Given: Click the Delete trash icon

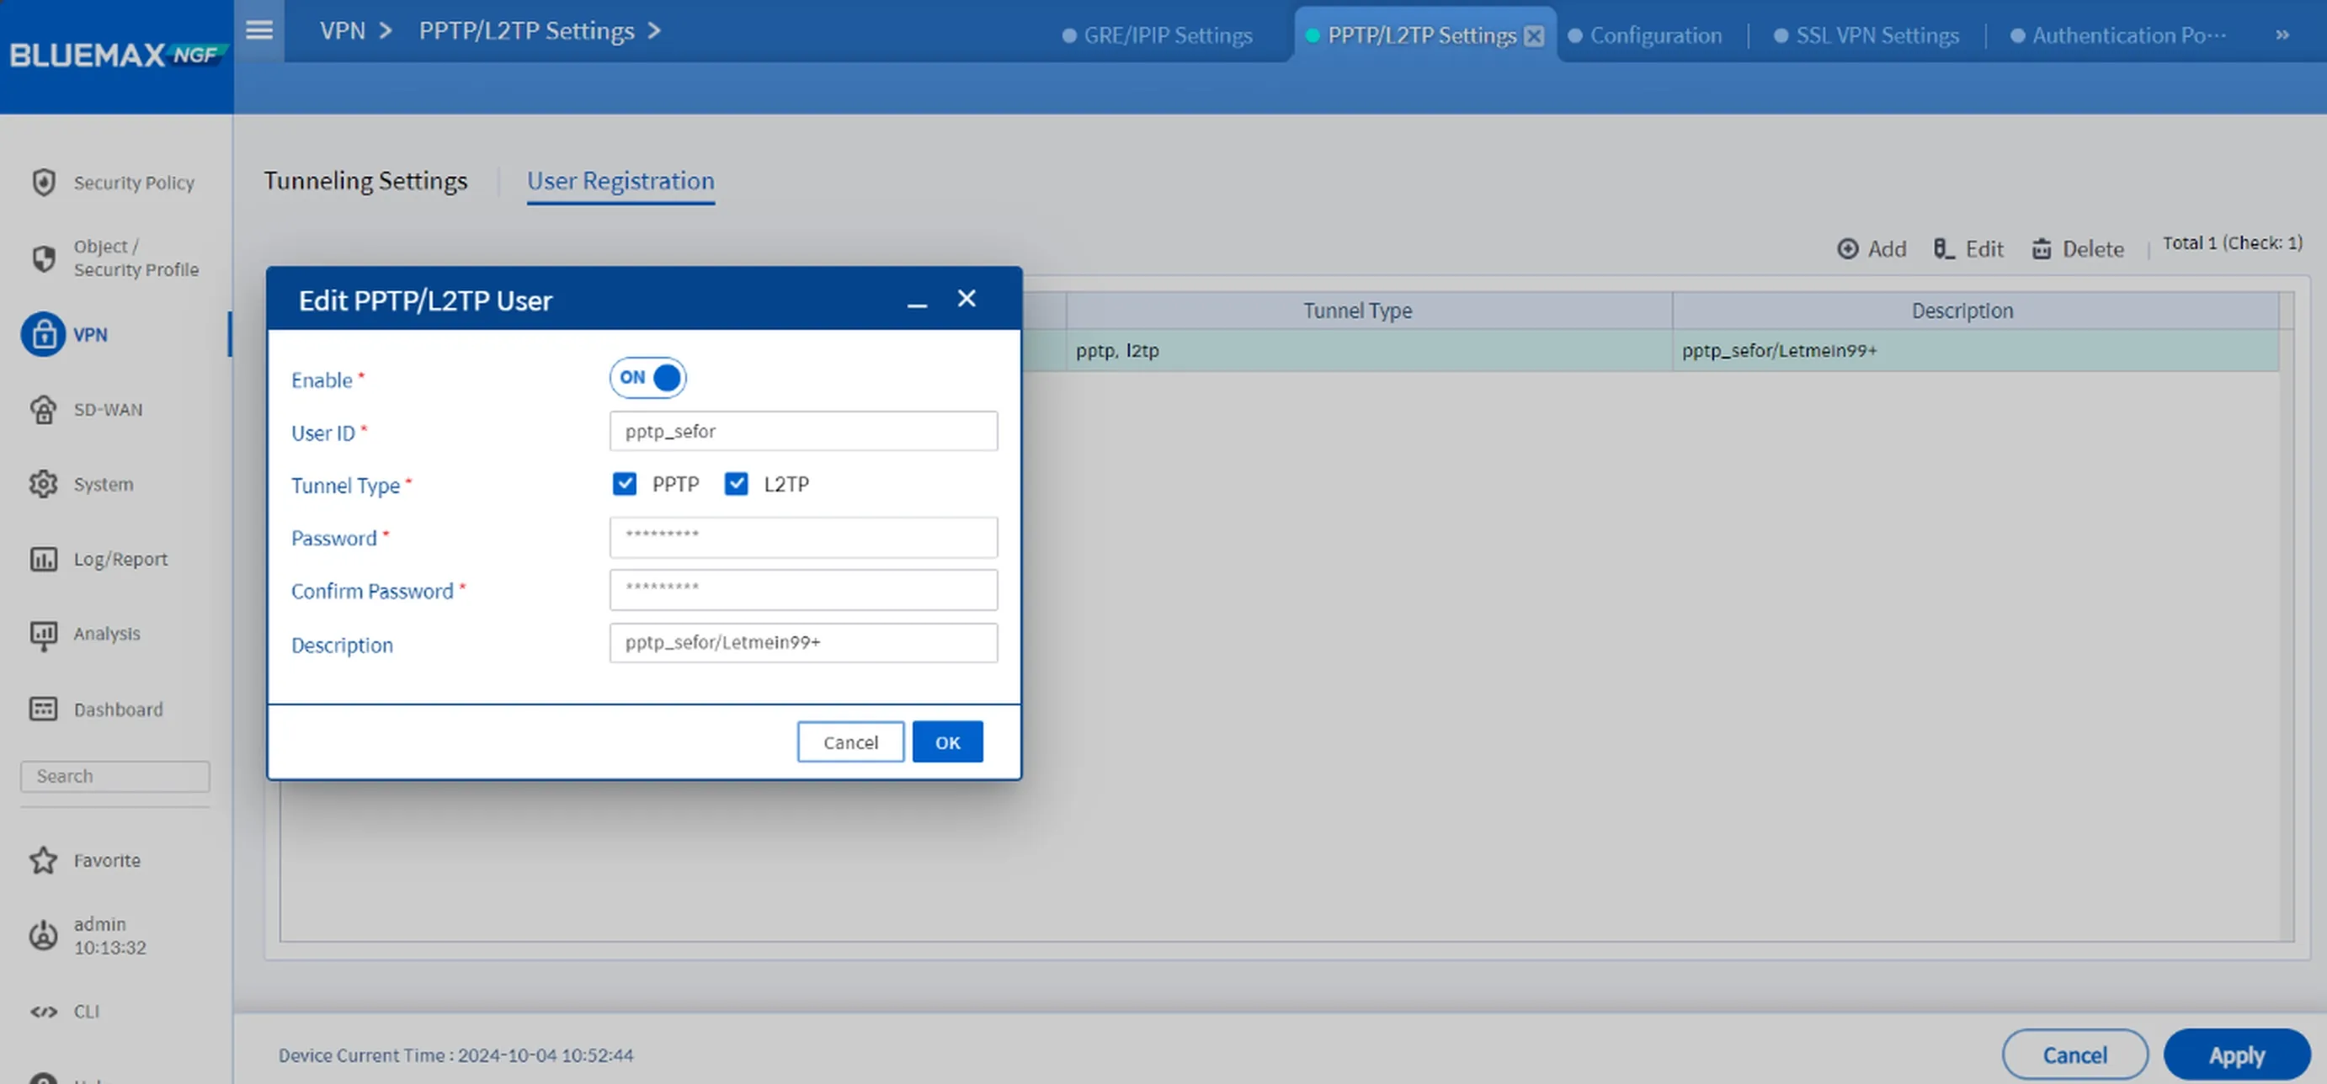Looking at the screenshot, I should (2041, 248).
